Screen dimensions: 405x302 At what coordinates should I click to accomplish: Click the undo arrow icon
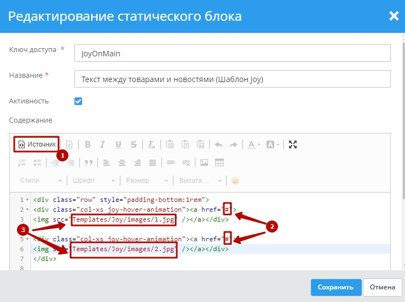pyautogui.click(x=218, y=144)
